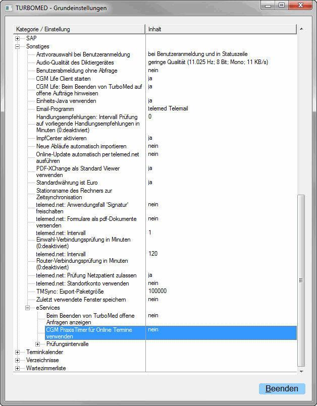Select Standardwährung ist Euro setting
The image size is (317, 406).
click(67, 183)
